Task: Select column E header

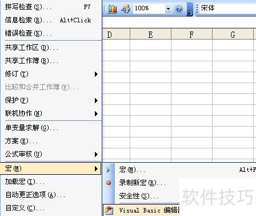Action: pos(150,34)
